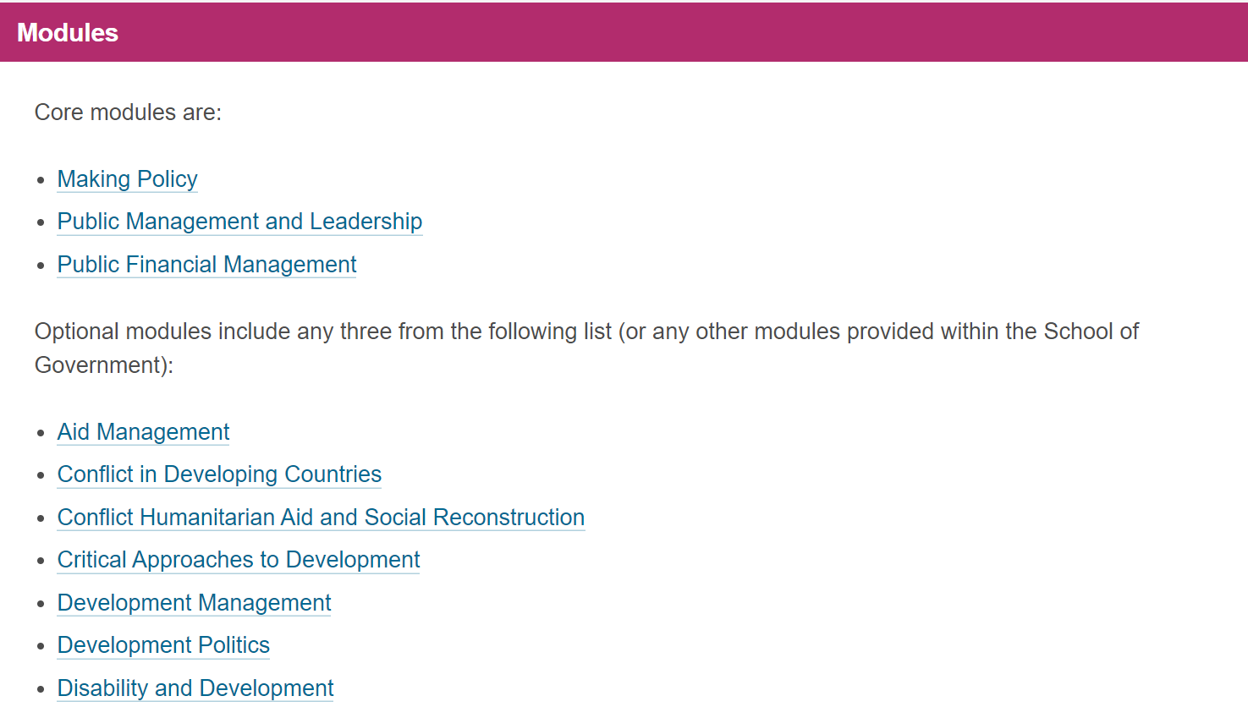Click the bullet beside Disability and Development
The image size is (1248, 707).
[x=41, y=689]
